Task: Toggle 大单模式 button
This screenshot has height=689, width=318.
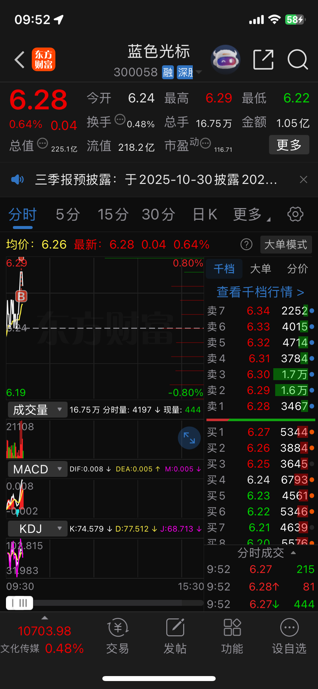Action: pos(286,245)
